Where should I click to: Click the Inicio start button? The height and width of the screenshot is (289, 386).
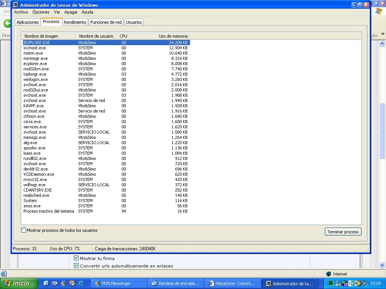point(19,283)
